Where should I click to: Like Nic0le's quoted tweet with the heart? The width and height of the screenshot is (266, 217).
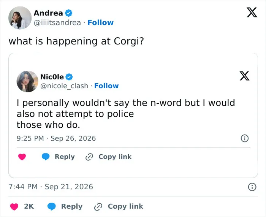tap(22, 157)
